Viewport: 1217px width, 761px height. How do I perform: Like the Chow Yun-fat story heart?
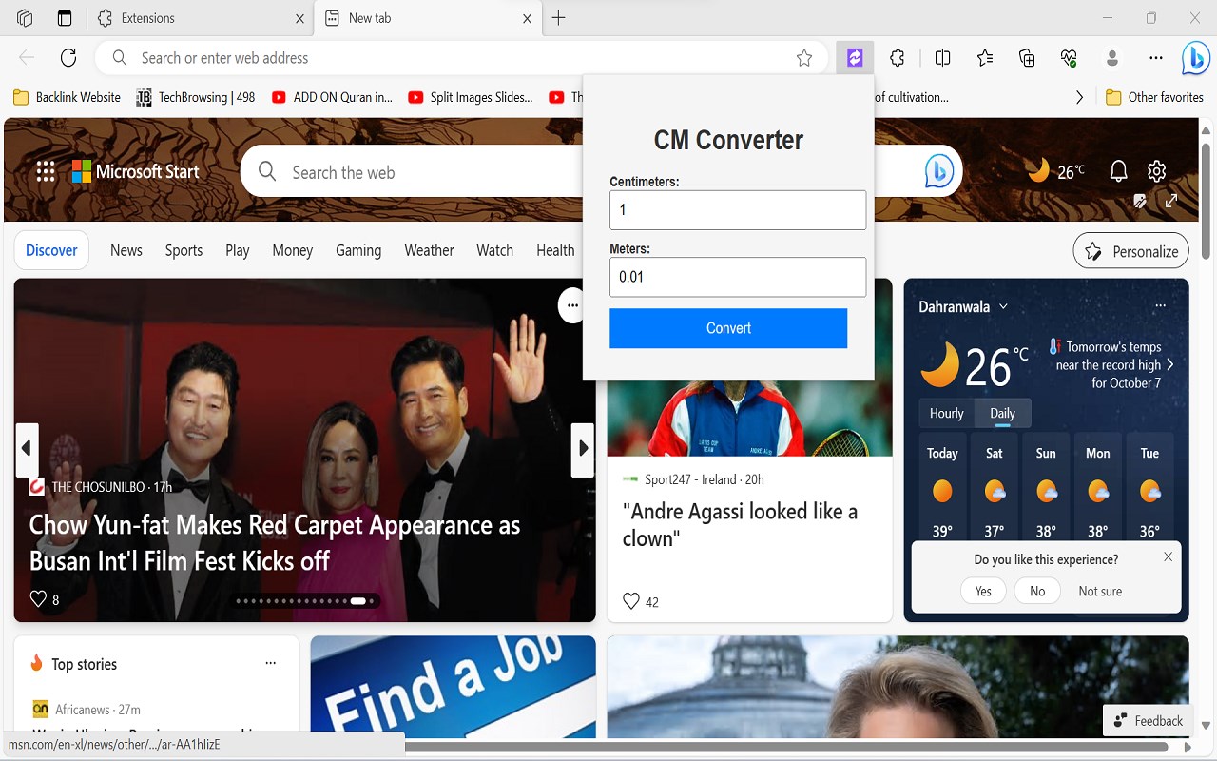38,599
